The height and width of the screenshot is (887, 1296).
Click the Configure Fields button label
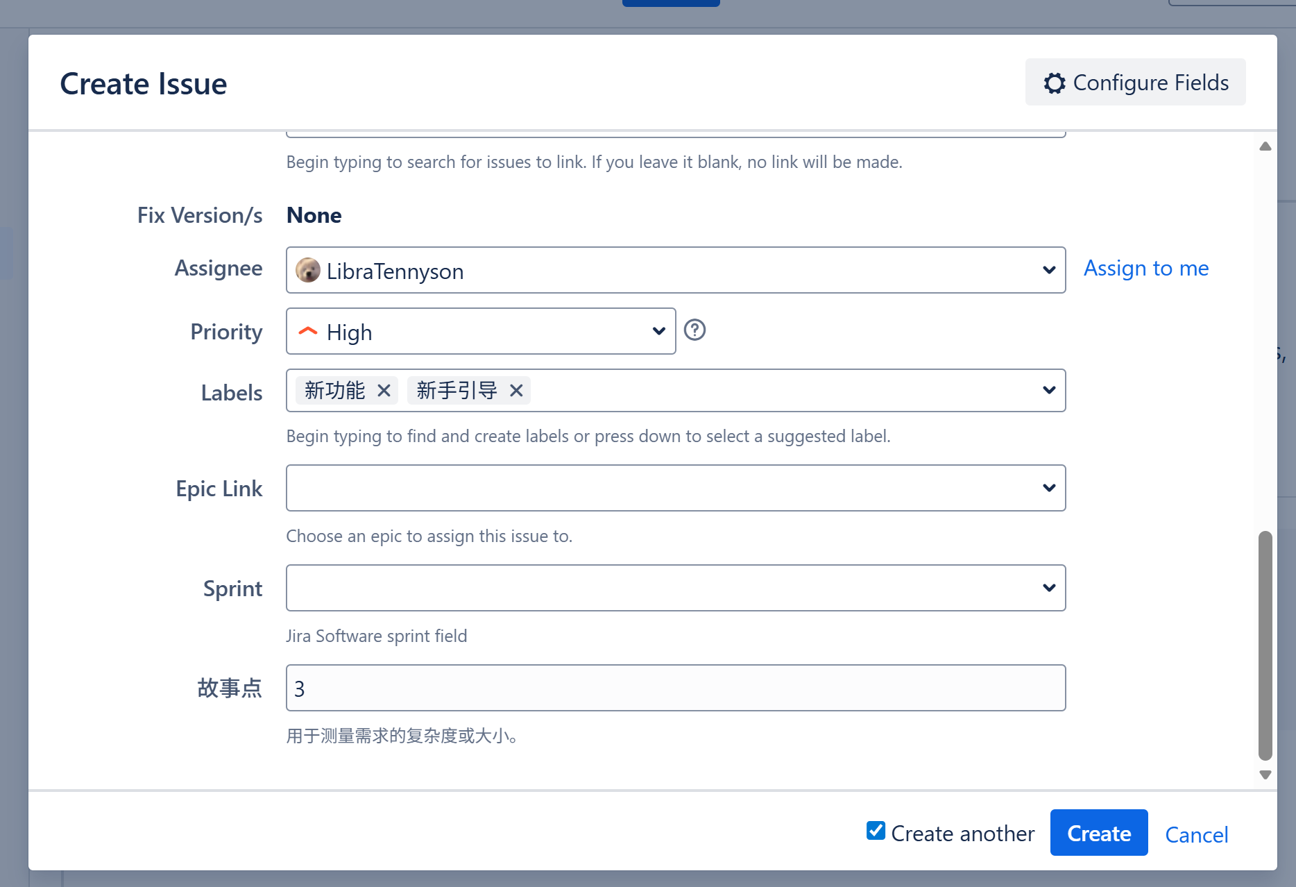tap(1151, 83)
